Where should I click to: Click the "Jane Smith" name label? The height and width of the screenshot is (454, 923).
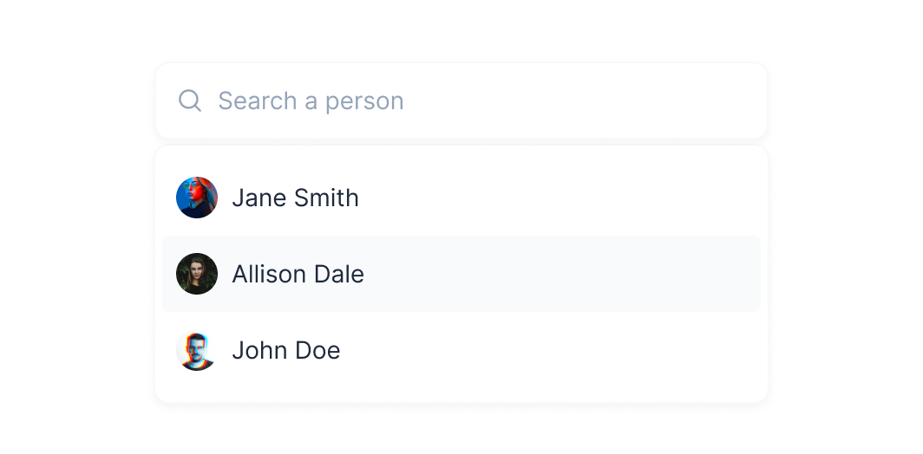pos(295,198)
